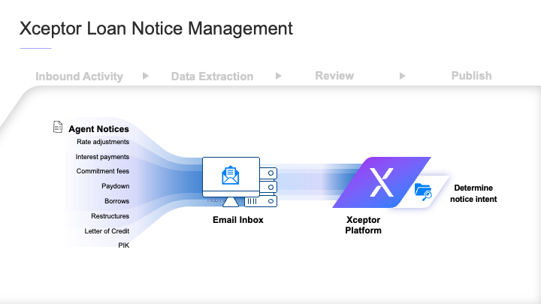Select the Review stage

pyautogui.click(x=334, y=76)
